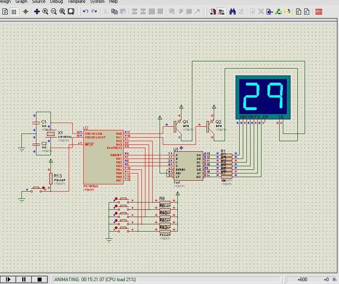Click the 7-segment display showing 29
This screenshot has height=284, width=339.
point(263,96)
